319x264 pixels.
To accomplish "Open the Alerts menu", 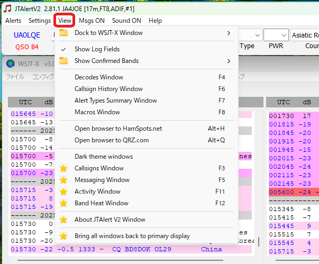I will coord(13,21).
